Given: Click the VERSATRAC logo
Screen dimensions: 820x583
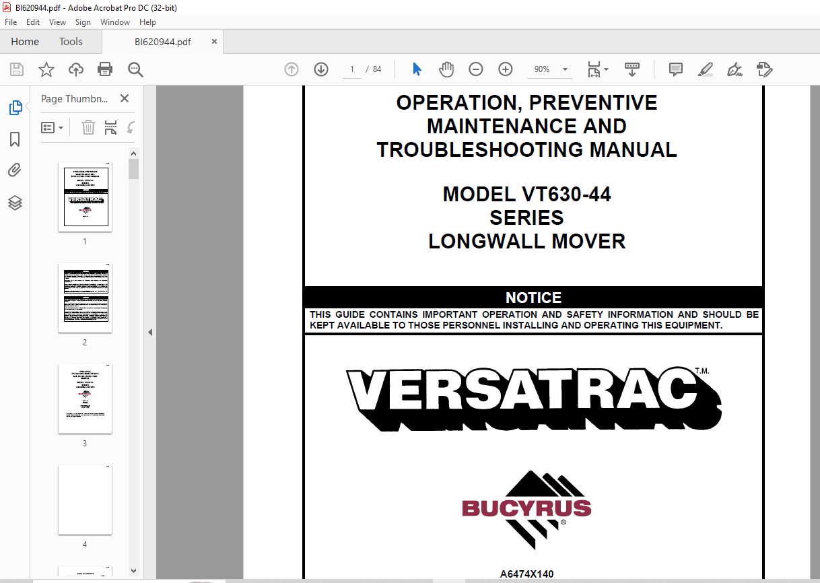Looking at the screenshot, I should tap(533, 400).
